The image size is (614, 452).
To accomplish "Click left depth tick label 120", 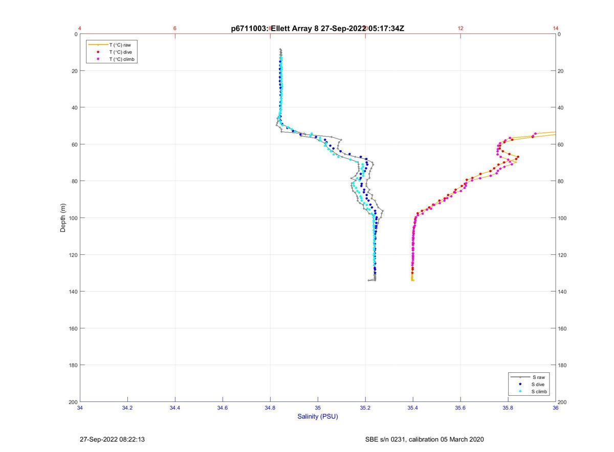I will coord(73,255).
